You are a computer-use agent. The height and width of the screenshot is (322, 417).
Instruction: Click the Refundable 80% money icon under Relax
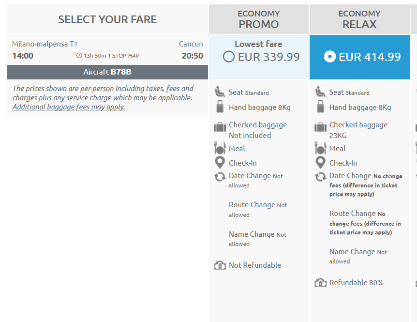pos(320,283)
